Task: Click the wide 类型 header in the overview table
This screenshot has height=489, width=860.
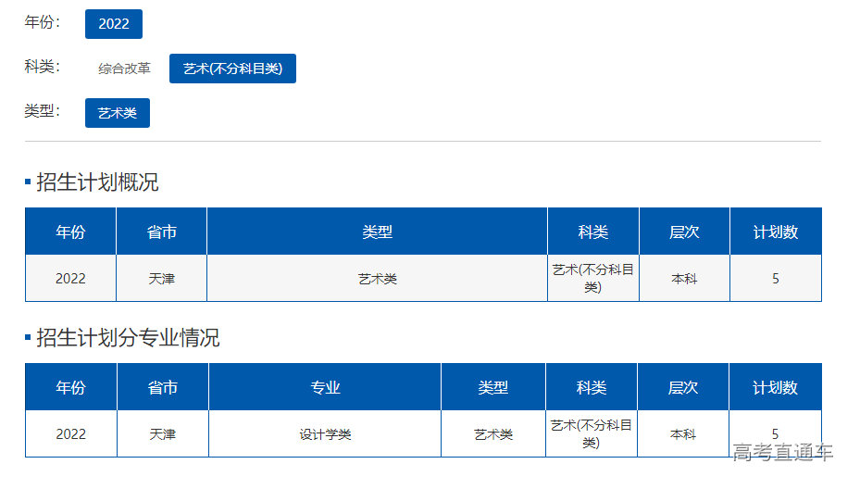Action: click(x=377, y=232)
